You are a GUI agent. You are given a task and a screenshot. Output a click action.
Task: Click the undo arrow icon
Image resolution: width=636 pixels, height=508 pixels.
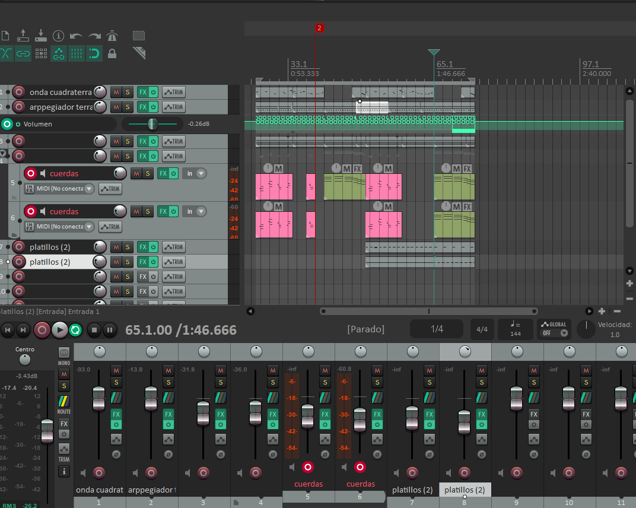(x=76, y=36)
